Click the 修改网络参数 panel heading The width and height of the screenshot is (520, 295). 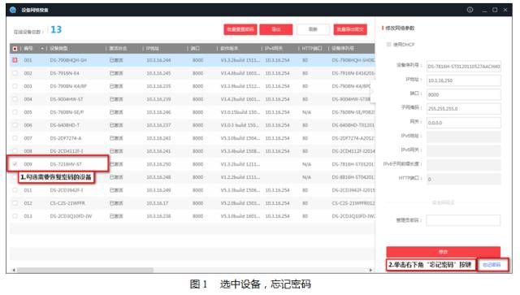400,28
